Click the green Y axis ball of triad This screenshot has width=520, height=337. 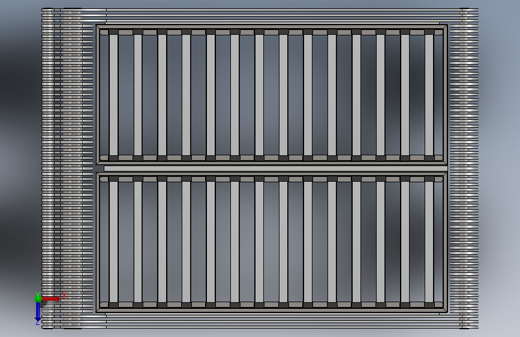38,299
